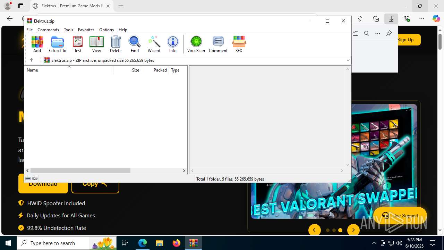Screen dimensions: 444x250
Task: Search downloads in Edge panel
Action: click(367, 33)
